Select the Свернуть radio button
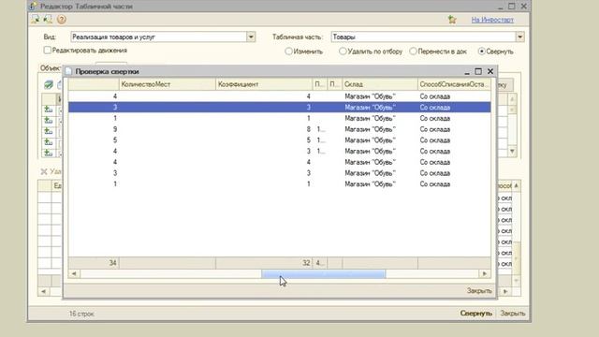 coord(481,51)
